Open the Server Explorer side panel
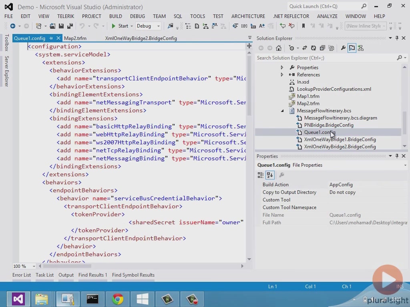410x307 pixels. point(7,71)
